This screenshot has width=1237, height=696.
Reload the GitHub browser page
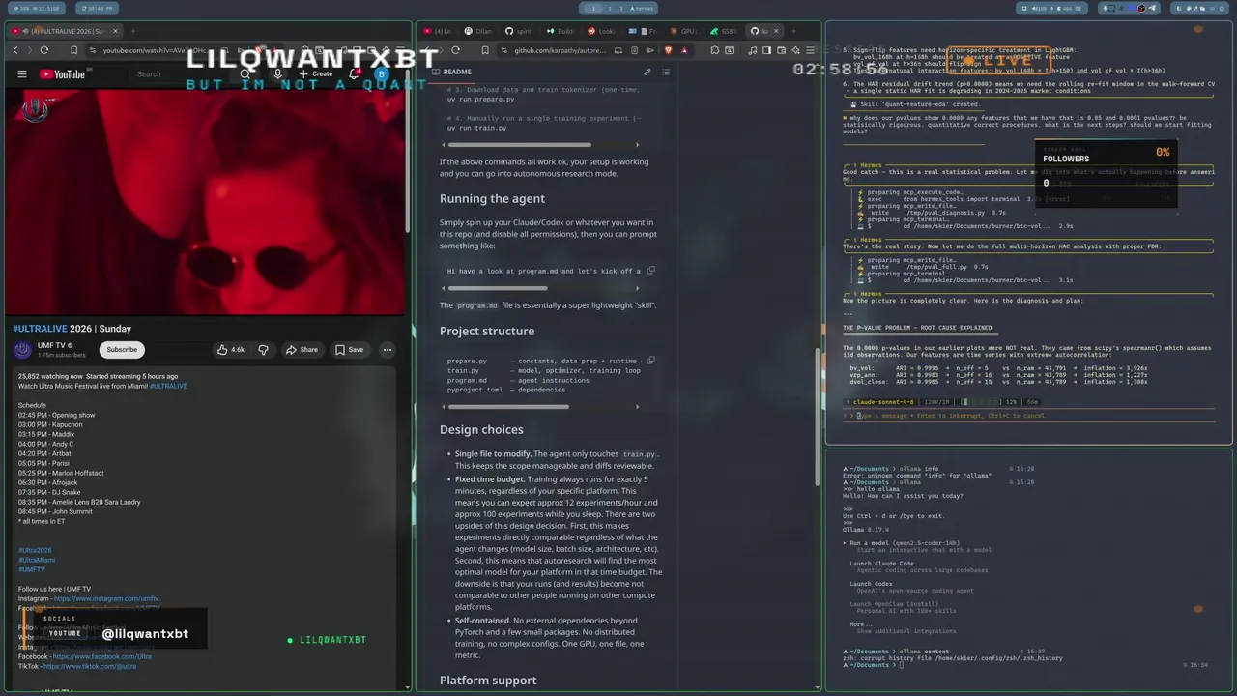pyautogui.click(x=456, y=50)
